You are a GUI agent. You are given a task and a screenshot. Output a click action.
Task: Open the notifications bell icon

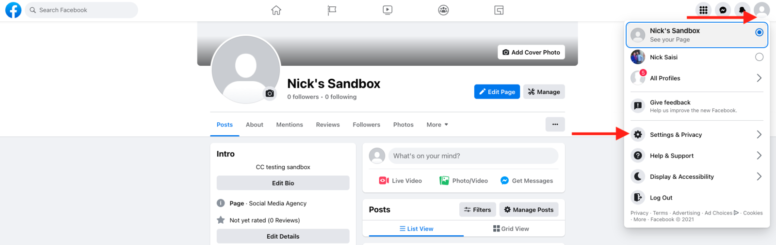pos(742,10)
